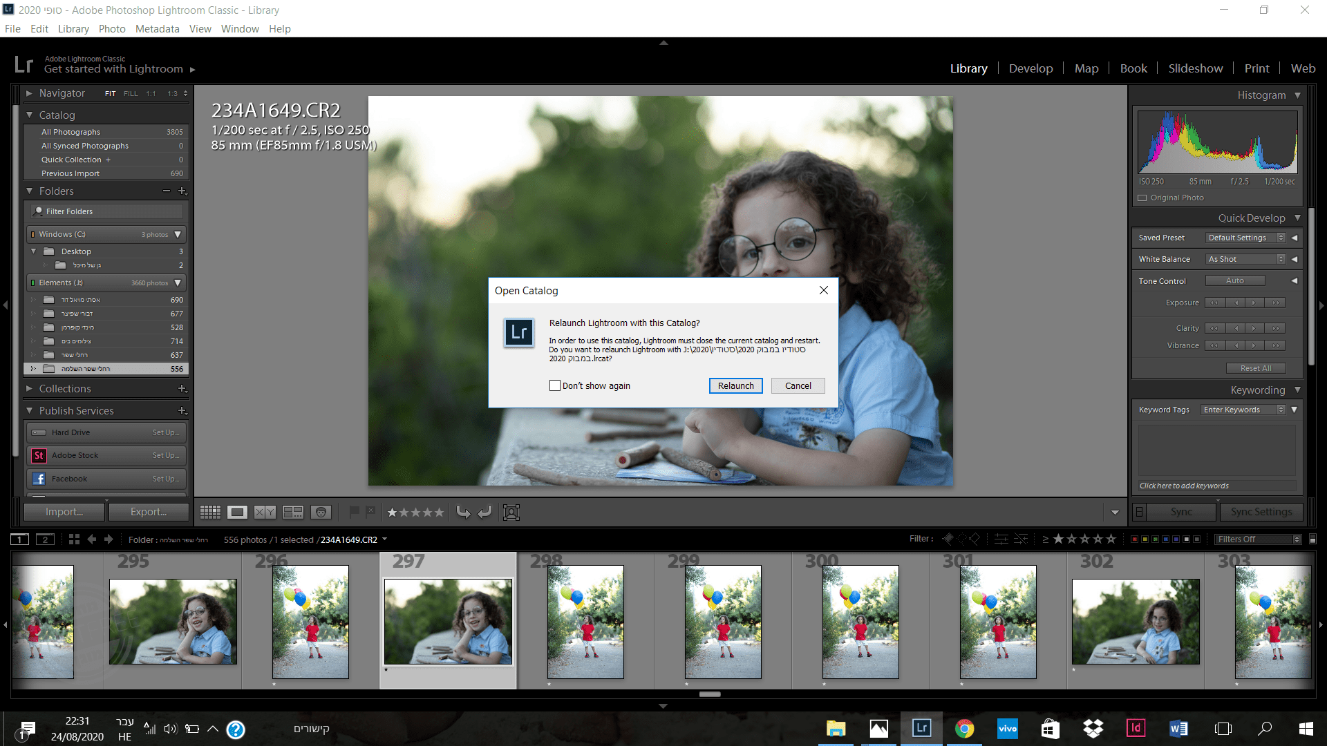Open the Metadata menu
Viewport: 1327px width, 746px height.
pyautogui.click(x=157, y=29)
